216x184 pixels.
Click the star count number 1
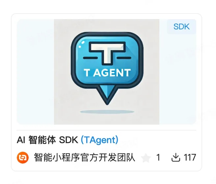point(158,157)
